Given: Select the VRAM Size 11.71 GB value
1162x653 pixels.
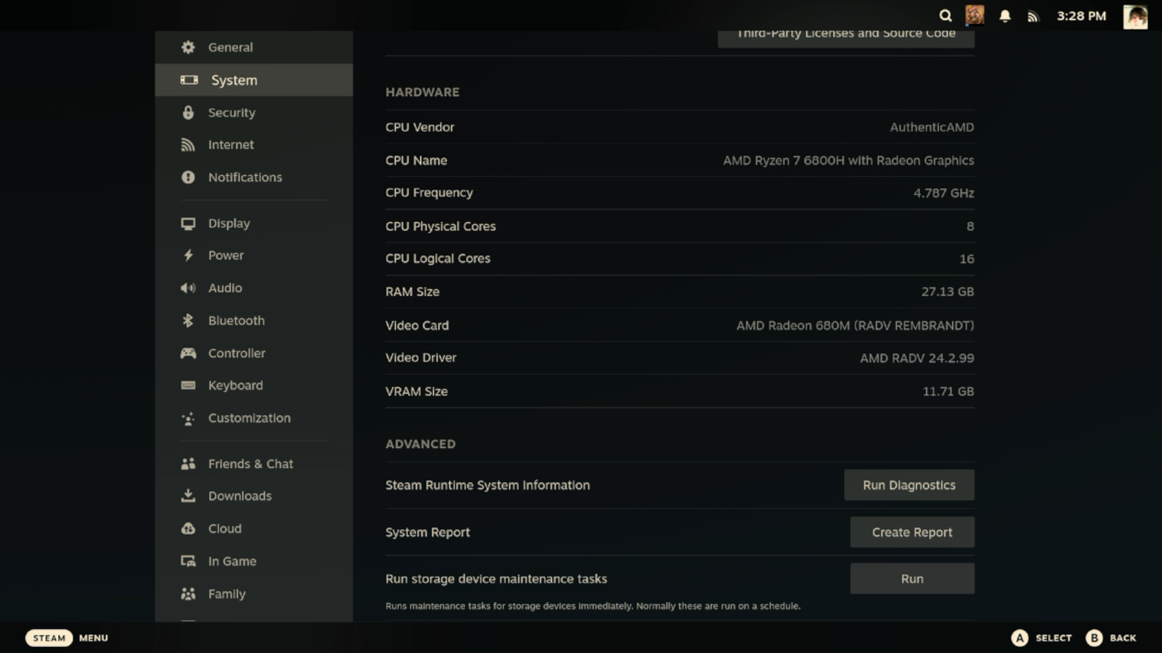Looking at the screenshot, I should tap(948, 391).
